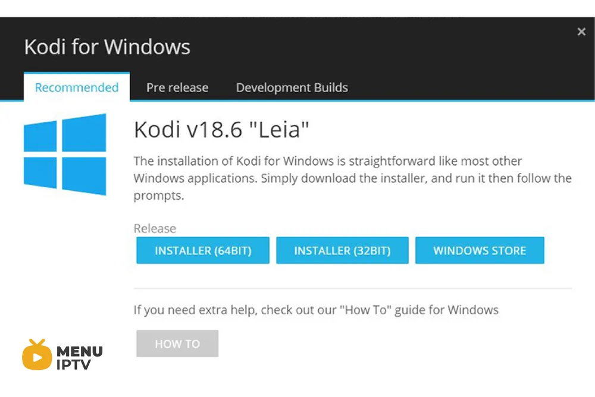This screenshot has height=397, width=595.
Task: Close the Kodi for Windows dialog
Action: click(x=581, y=32)
